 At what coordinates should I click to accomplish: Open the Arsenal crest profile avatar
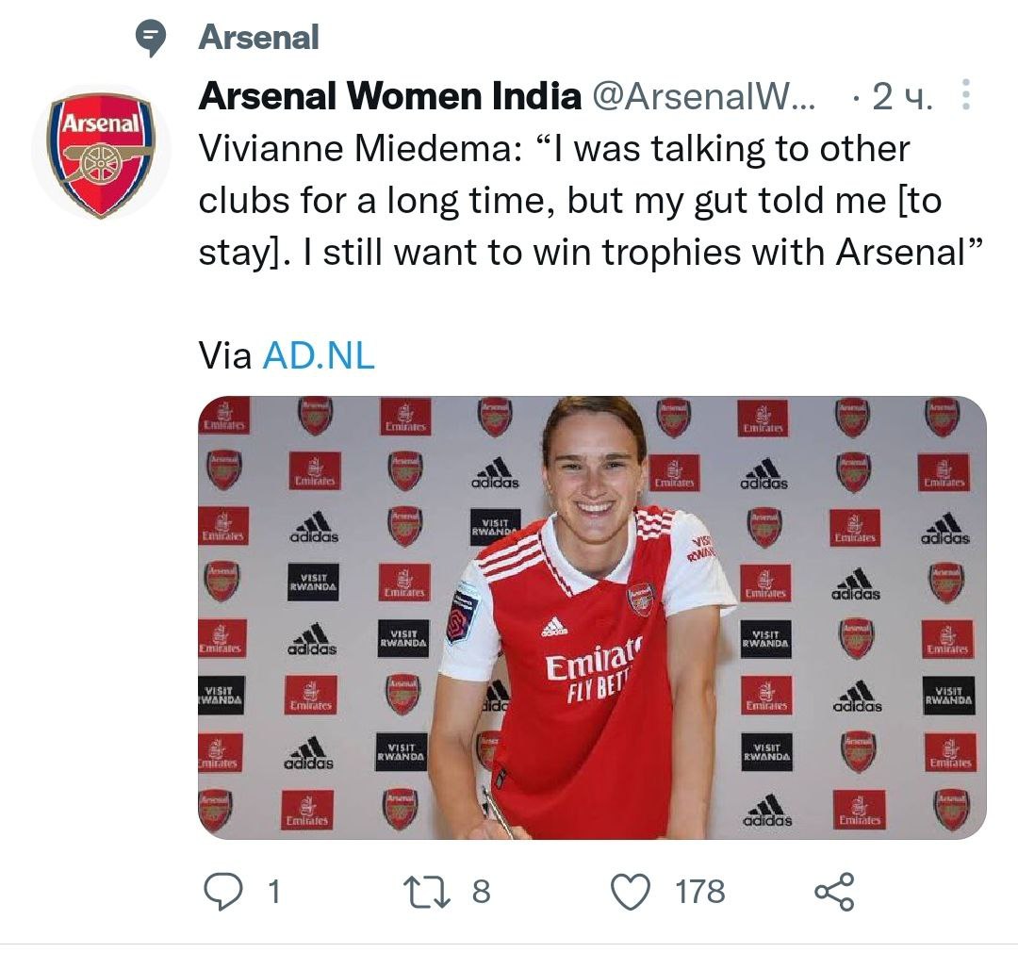[101, 153]
